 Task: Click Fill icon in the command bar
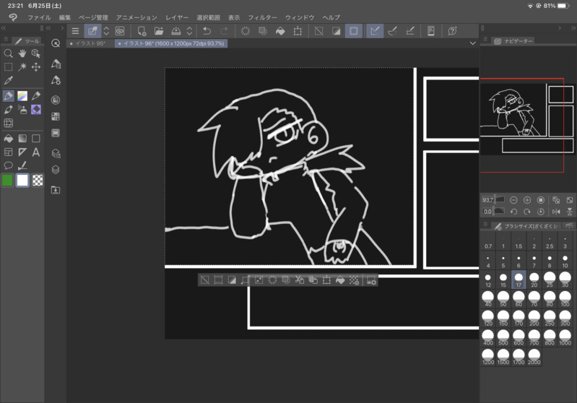pyautogui.click(x=280, y=31)
